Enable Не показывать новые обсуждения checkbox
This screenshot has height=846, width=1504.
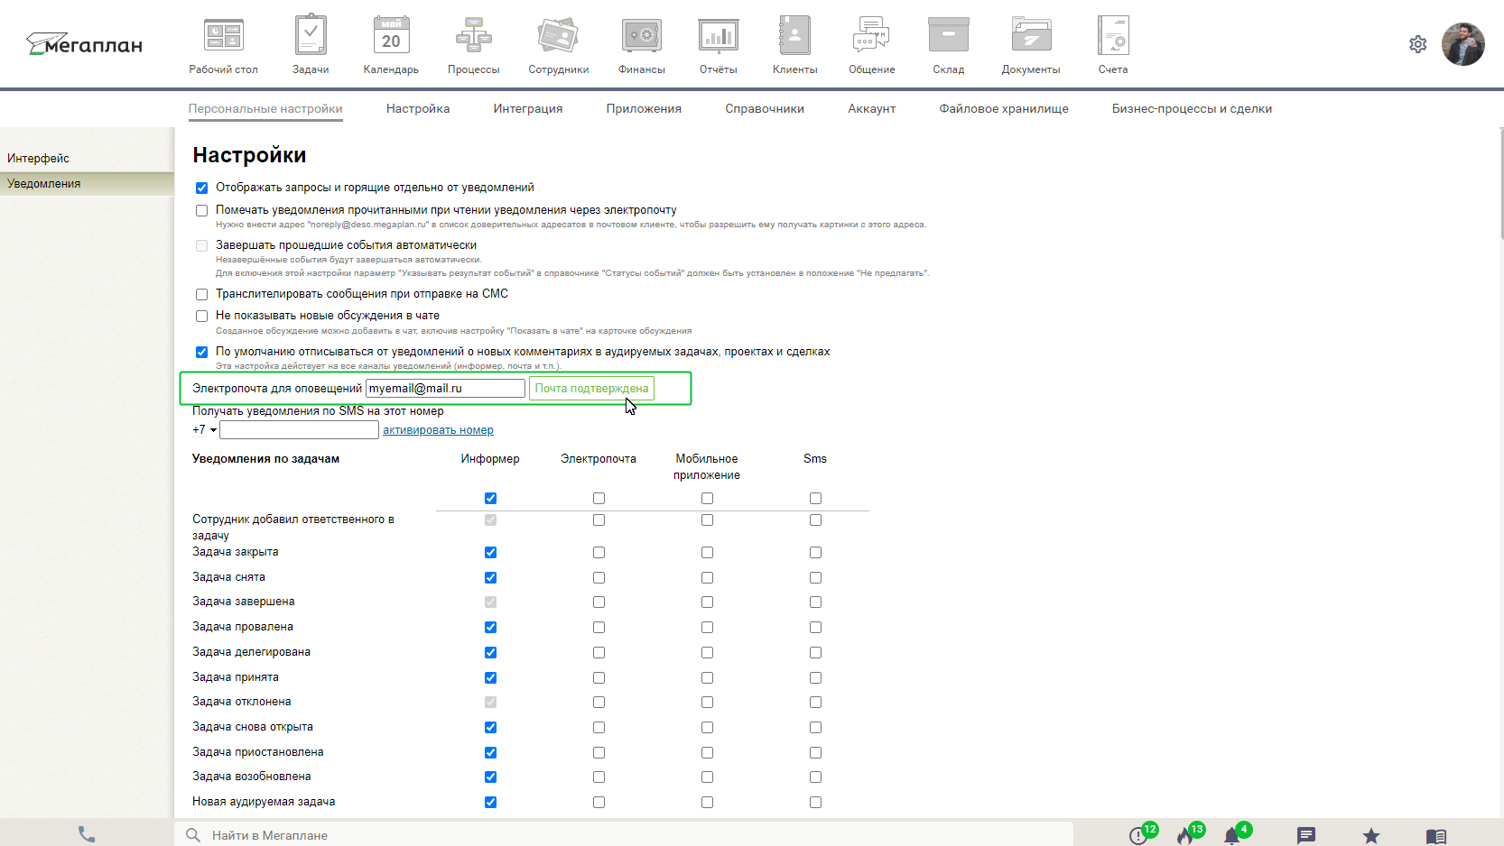[202, 316]
